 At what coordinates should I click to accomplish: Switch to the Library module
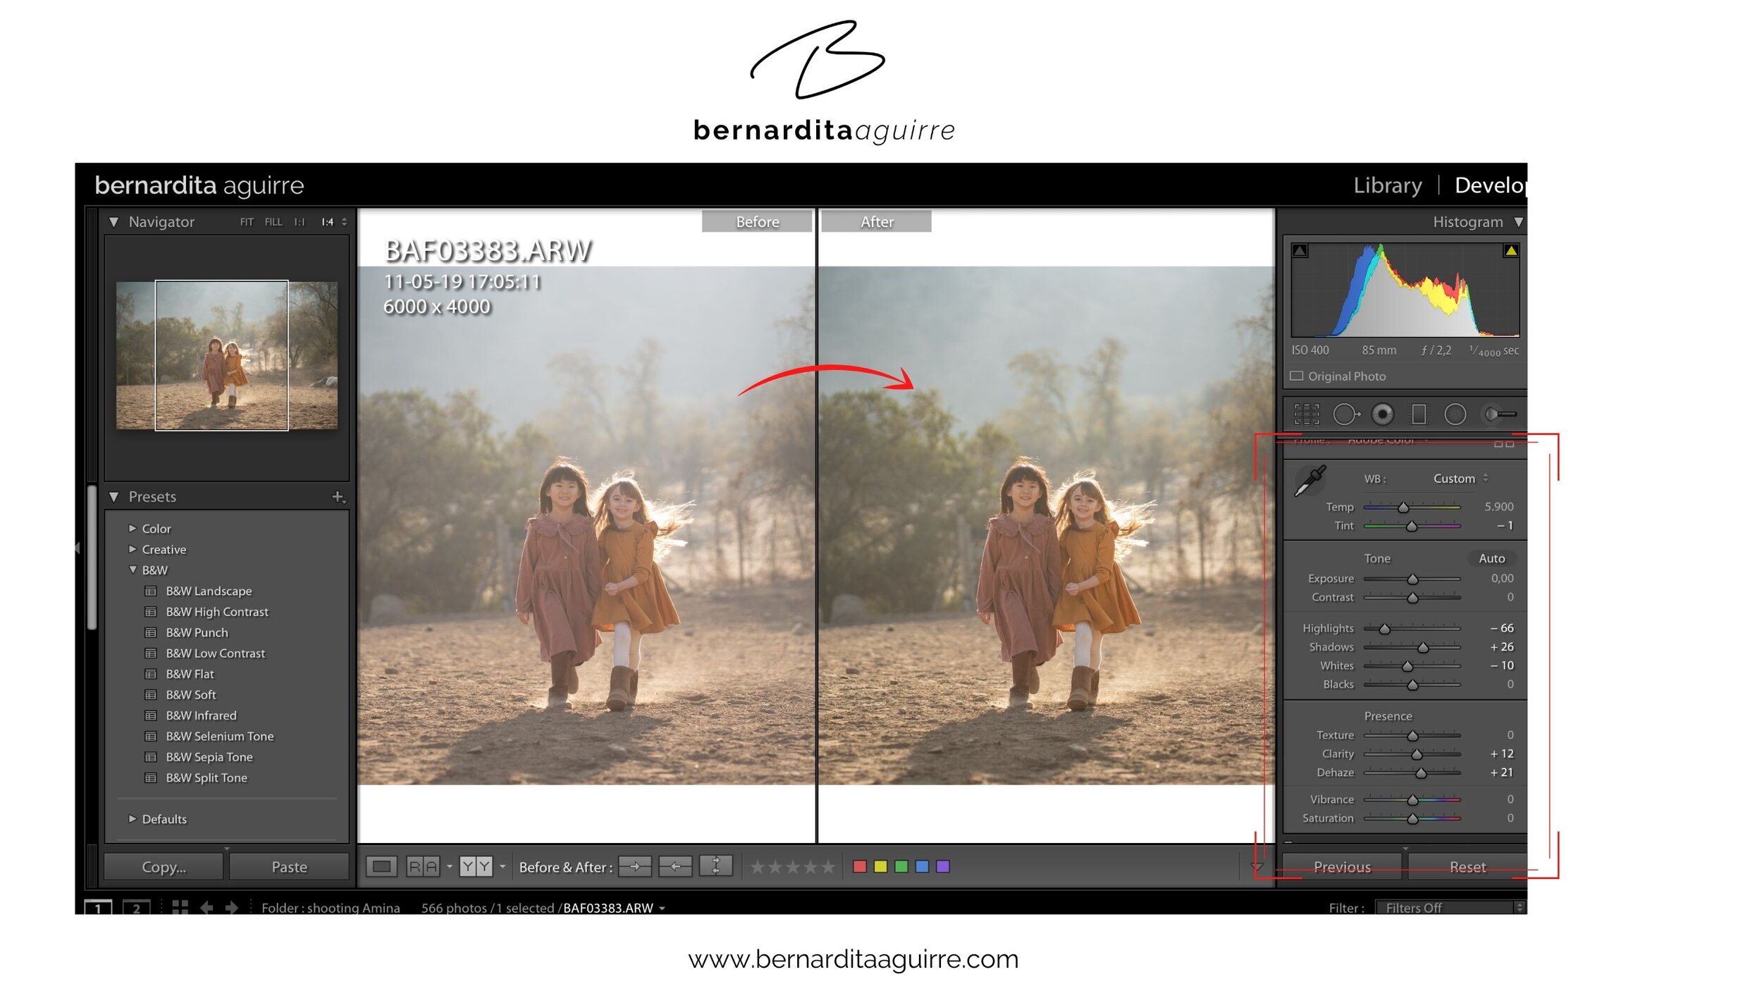pyautogui.click(x=1387, y=185)
